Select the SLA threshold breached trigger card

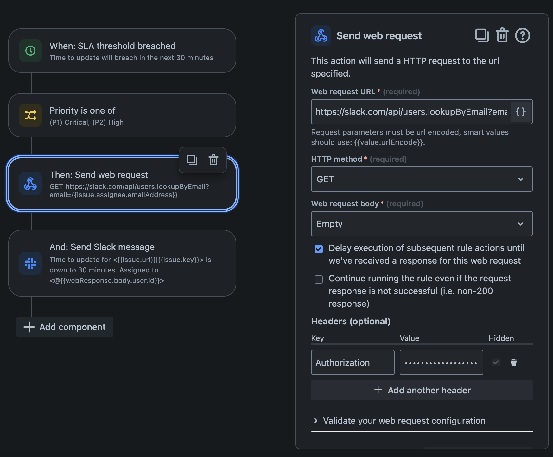click(x=122, y=51)
